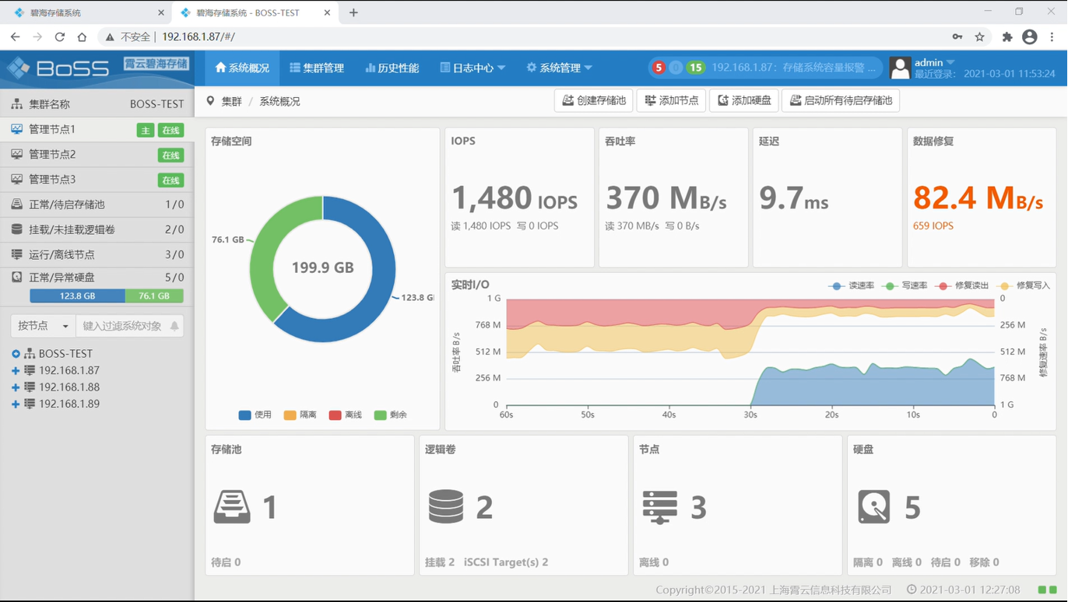Click the blue notification badge
The width and height of the screenshot is (1068, 602).
click(676, 68)
